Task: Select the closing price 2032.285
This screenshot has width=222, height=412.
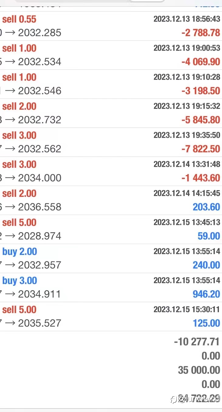Action: click(x=40, y=33)
